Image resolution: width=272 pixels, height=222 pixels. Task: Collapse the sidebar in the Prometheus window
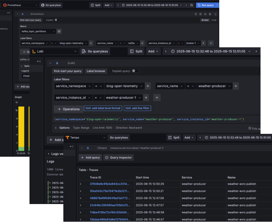[9, 13]
